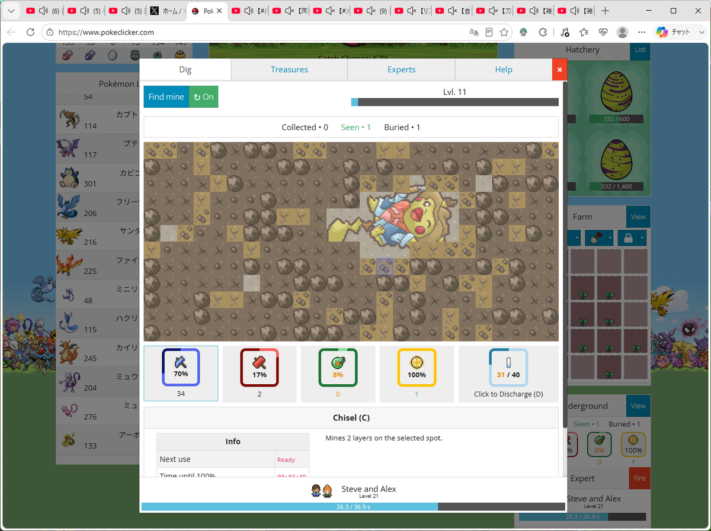This screenshot has width=711, height=531.
Task: Click the Snorlax sprite in Pokémon list
Action: coord(70,176)
